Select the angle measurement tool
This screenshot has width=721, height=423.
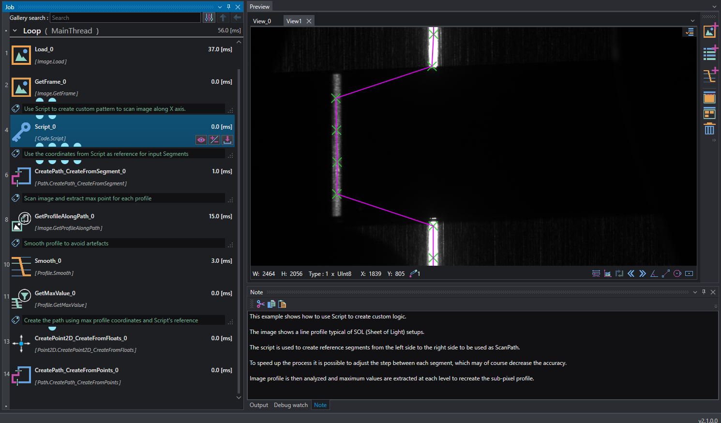[x=654, y=273]
